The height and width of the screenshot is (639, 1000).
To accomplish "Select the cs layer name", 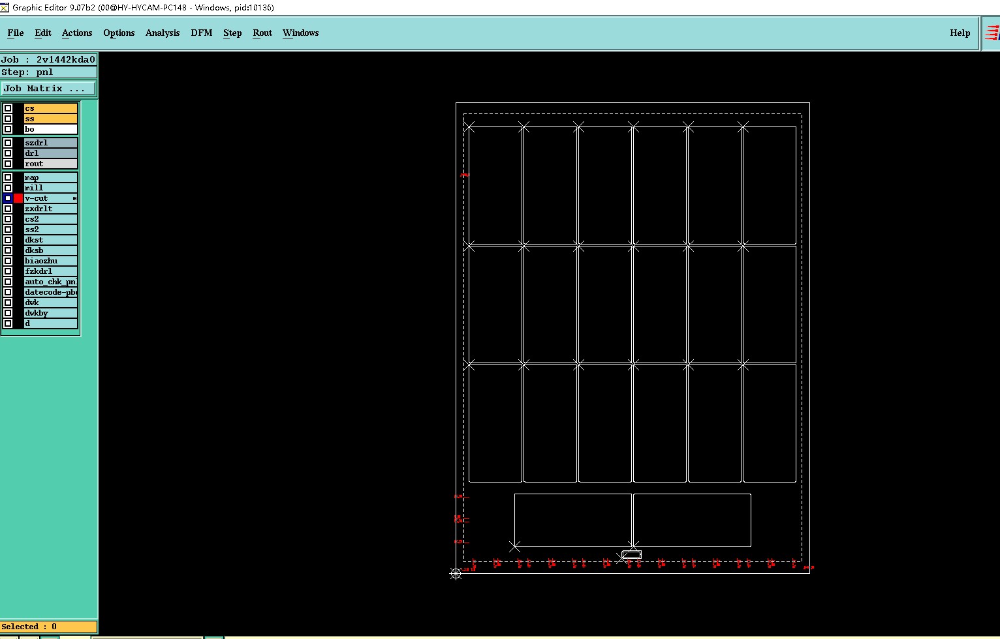I will (51, 108).
